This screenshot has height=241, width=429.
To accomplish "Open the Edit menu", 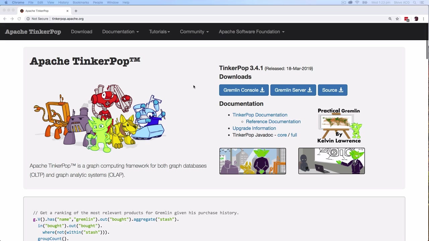I will click(x=40, y=2).
